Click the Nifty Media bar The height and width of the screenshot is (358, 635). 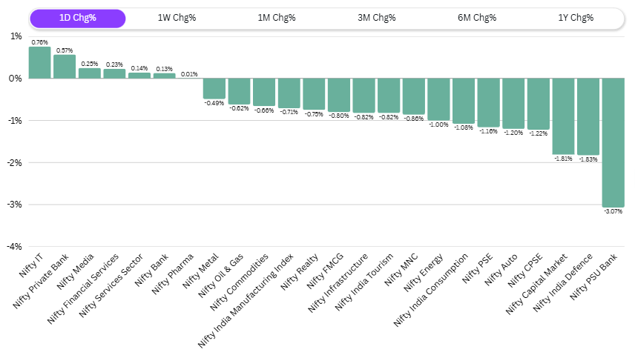point(89,73)
